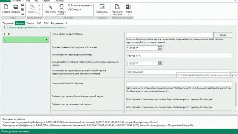The height and width of the screenshot is (134, 238).
Task: Click the help@pbprog.ru support email
Action: (36, 122)
